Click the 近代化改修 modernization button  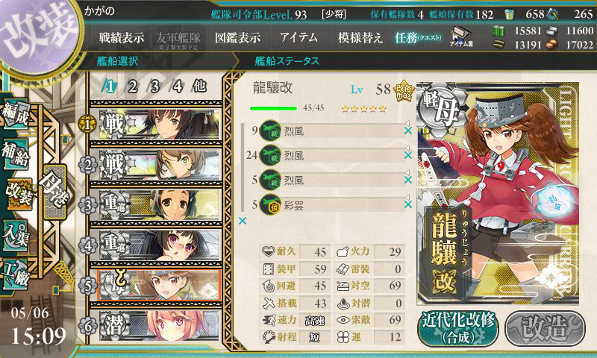[x=457, y=328]
